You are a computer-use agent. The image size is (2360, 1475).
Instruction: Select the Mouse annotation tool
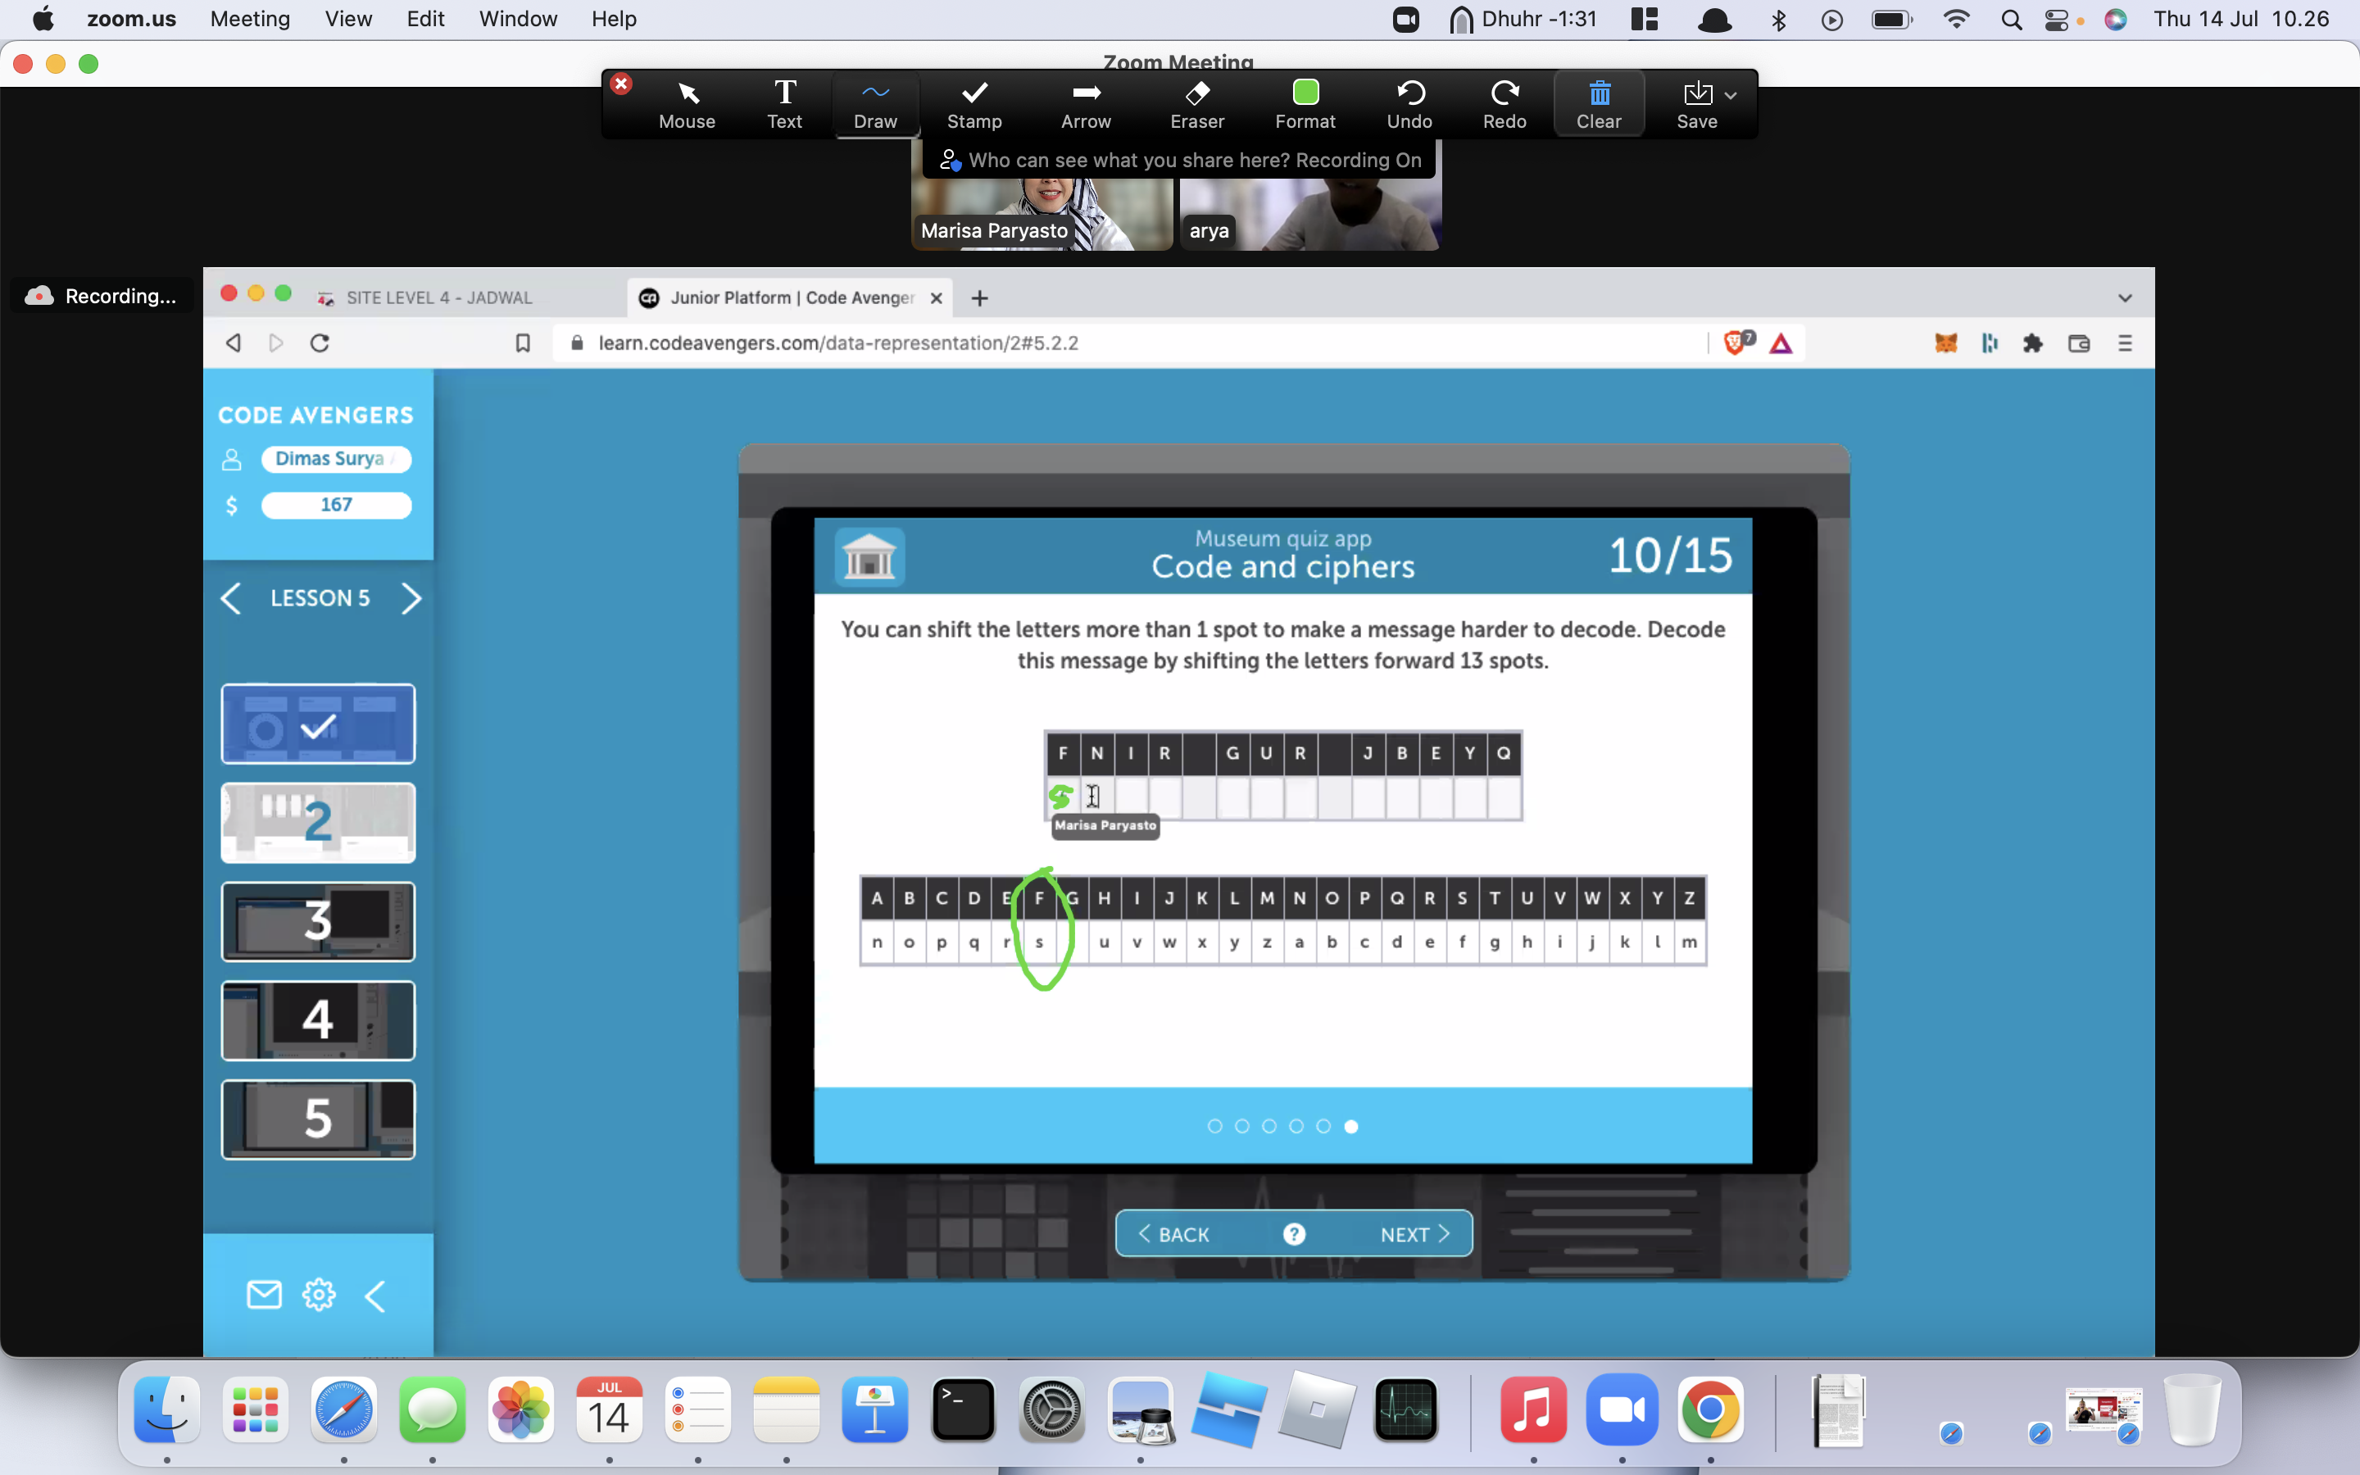pos(687,106)
